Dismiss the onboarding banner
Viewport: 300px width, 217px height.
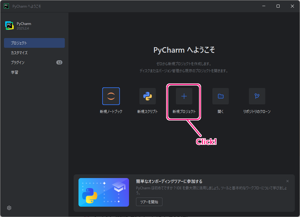pos(287,181)
